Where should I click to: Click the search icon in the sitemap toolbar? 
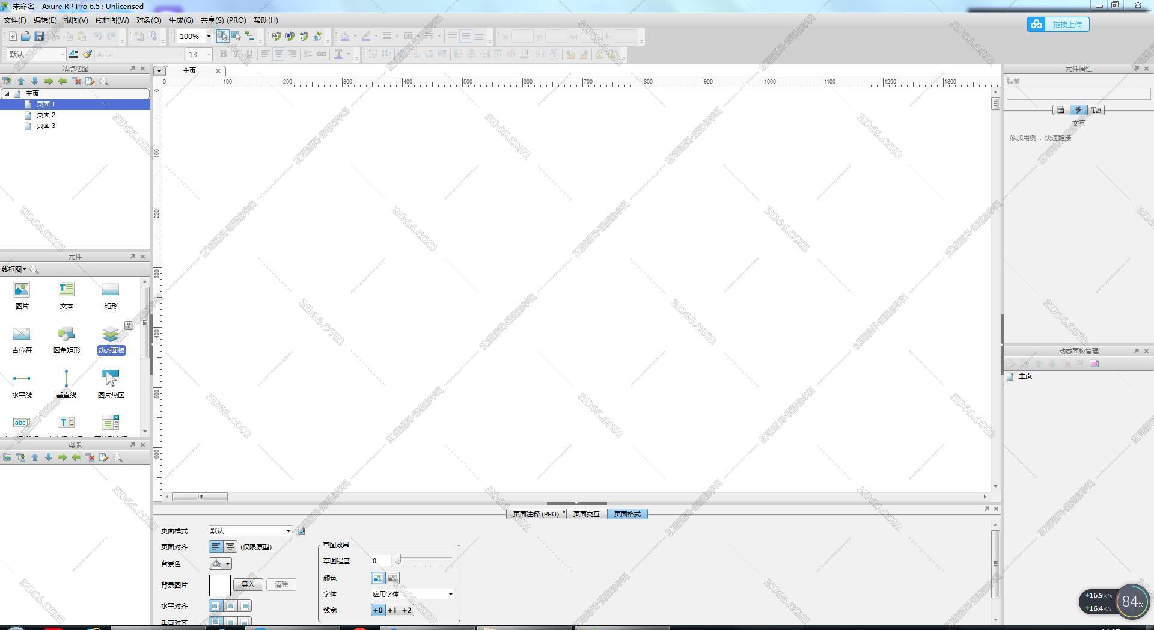click(105, 81)
